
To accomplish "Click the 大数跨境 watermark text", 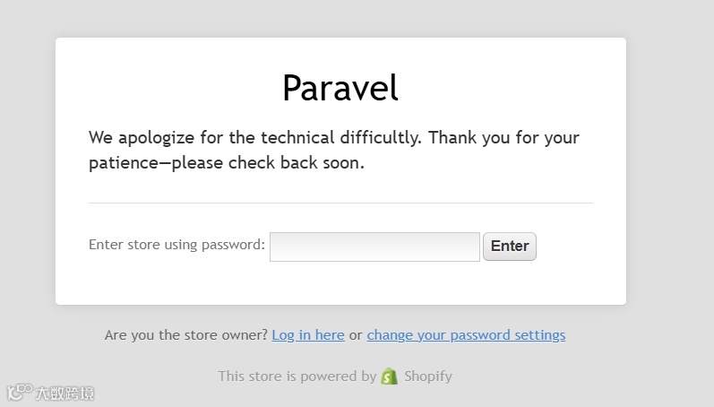I will pos(65,394).
